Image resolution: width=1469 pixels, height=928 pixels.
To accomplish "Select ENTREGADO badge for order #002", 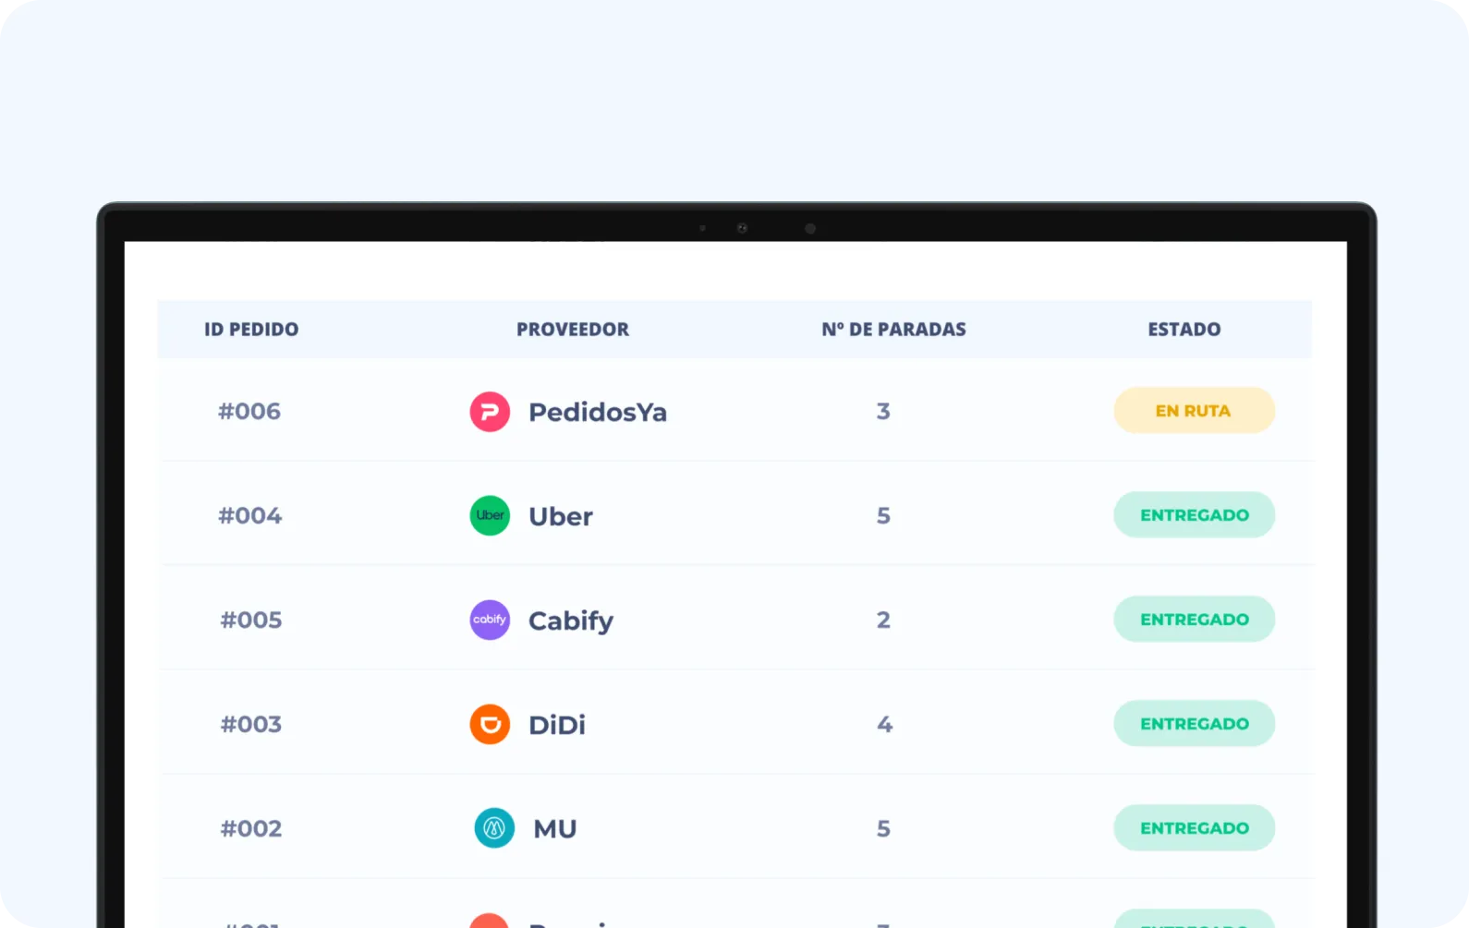I will [x=1194, y=828].
